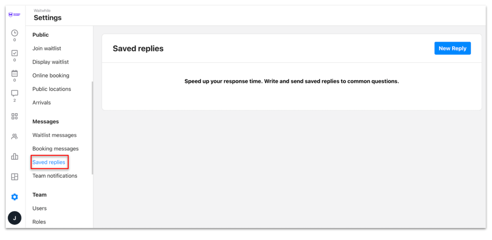Open the bookings calendar icon
This screenshot has width=492, height=240.
click(x=14, y=73)
